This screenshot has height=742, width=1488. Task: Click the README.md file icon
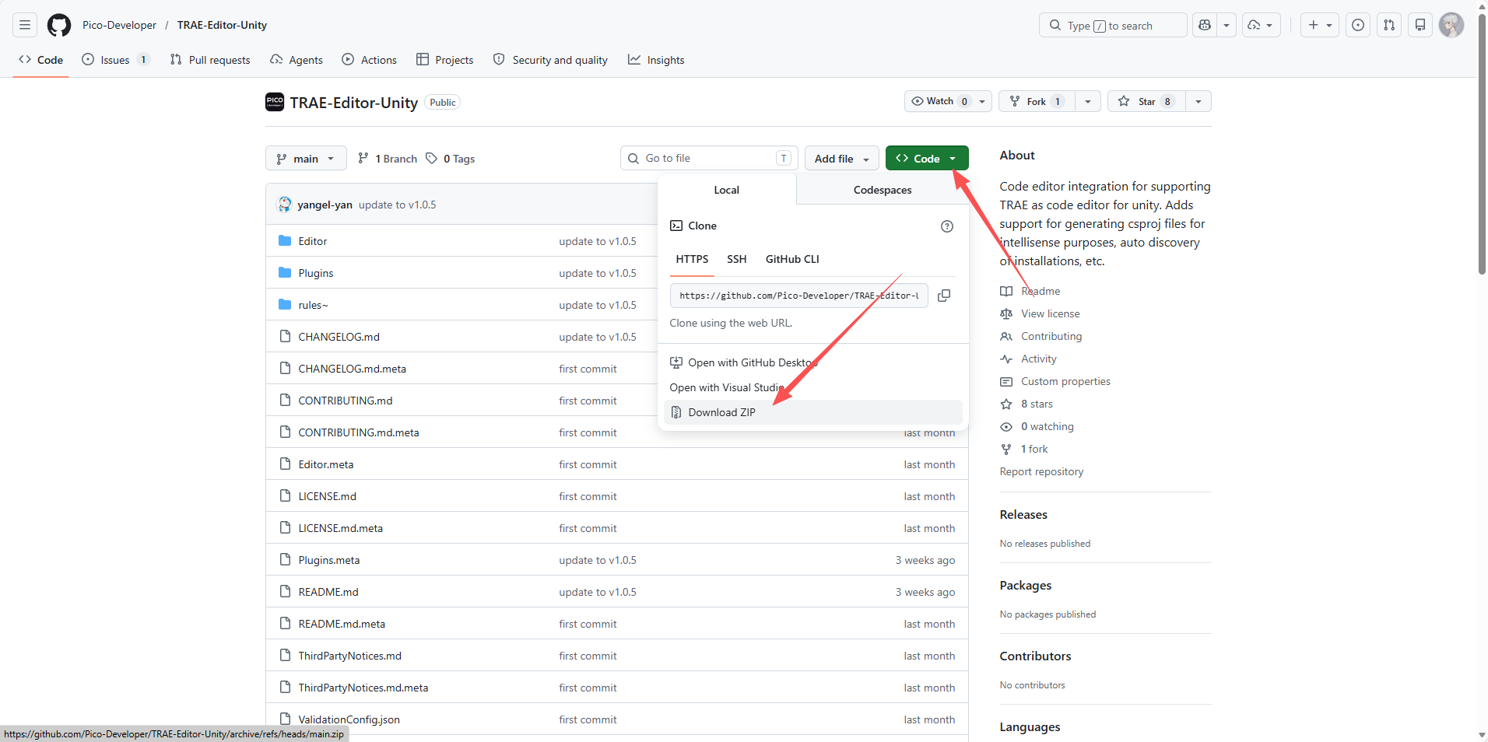285,592
